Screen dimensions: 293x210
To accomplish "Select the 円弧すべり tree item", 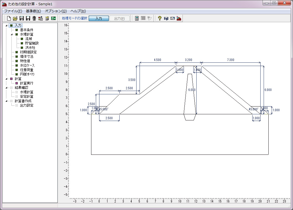I will coord(27,74).
